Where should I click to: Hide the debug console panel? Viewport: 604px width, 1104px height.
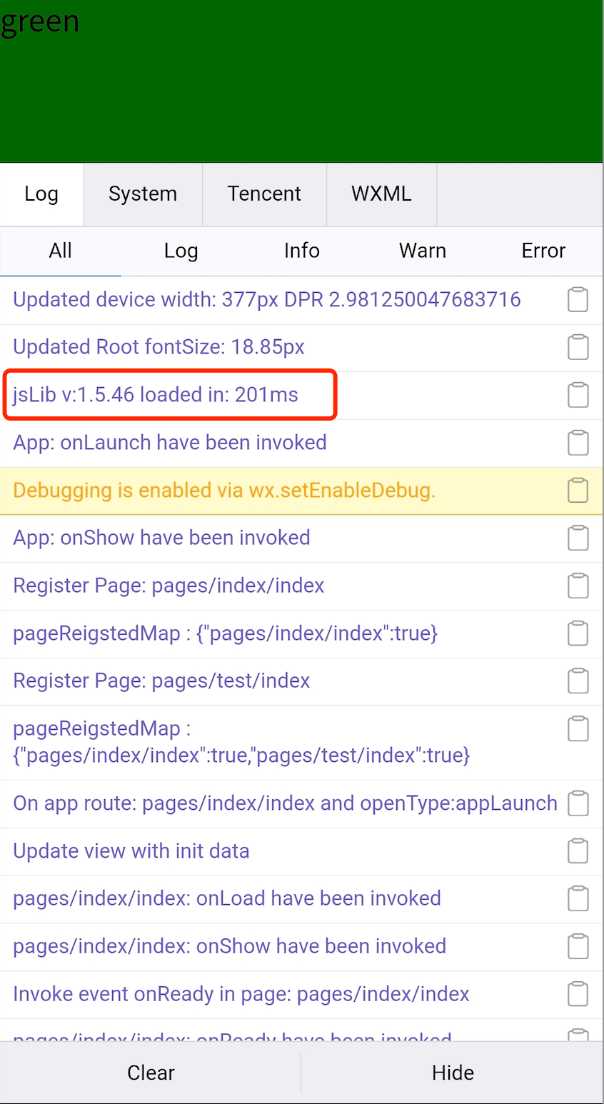click(x=453, y=1073)
